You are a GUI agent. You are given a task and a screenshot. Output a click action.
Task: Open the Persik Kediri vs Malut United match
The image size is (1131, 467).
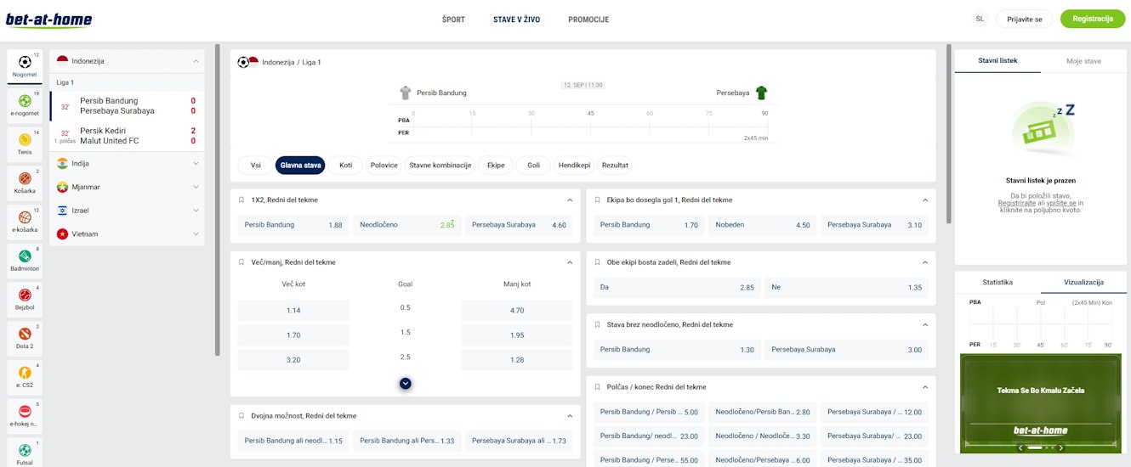pyautogui.click(x=128, y=136)
